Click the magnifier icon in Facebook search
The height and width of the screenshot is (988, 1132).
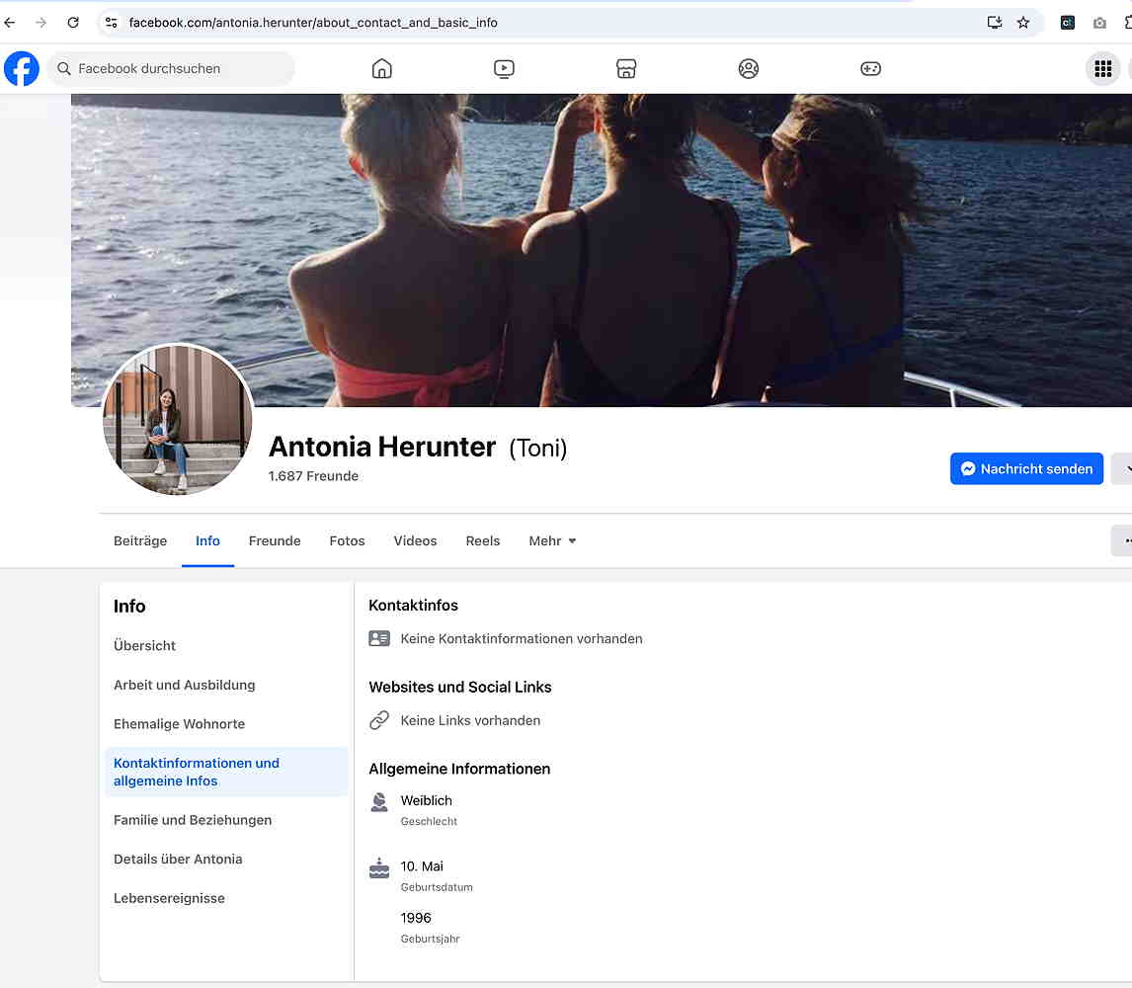[x=64, y=68]
